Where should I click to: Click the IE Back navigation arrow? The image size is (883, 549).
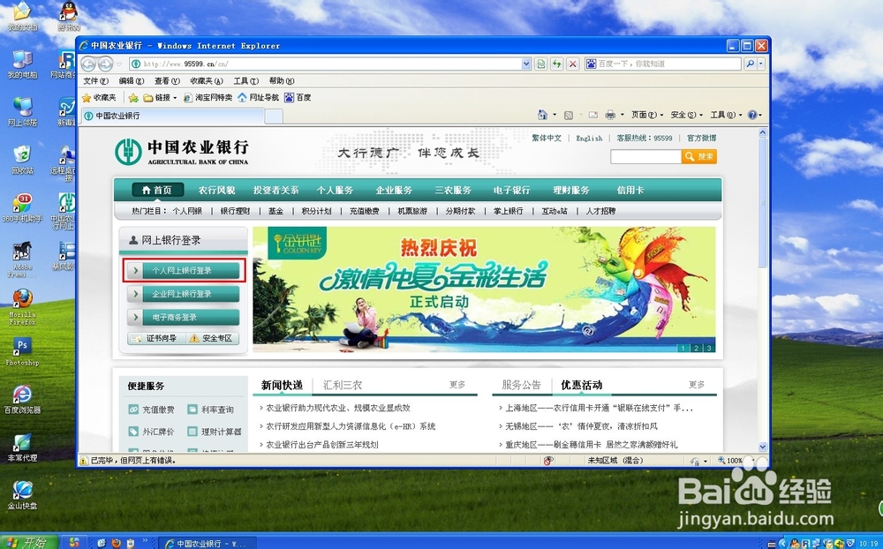(x=88, y=64)
